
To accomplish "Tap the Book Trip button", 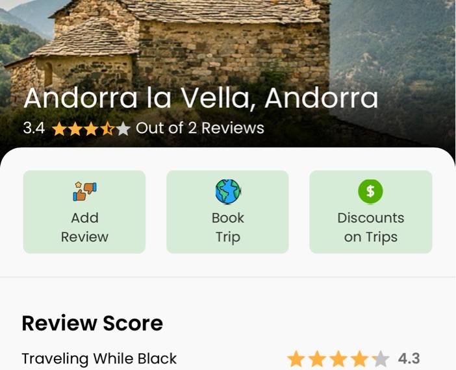I will tap(227, 212).
